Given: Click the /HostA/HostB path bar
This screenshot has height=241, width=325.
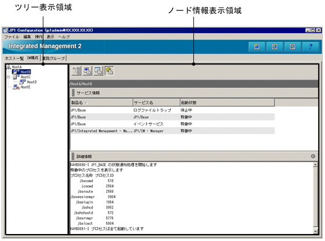Looking at the screenshot, I should (x=194, y=84).
